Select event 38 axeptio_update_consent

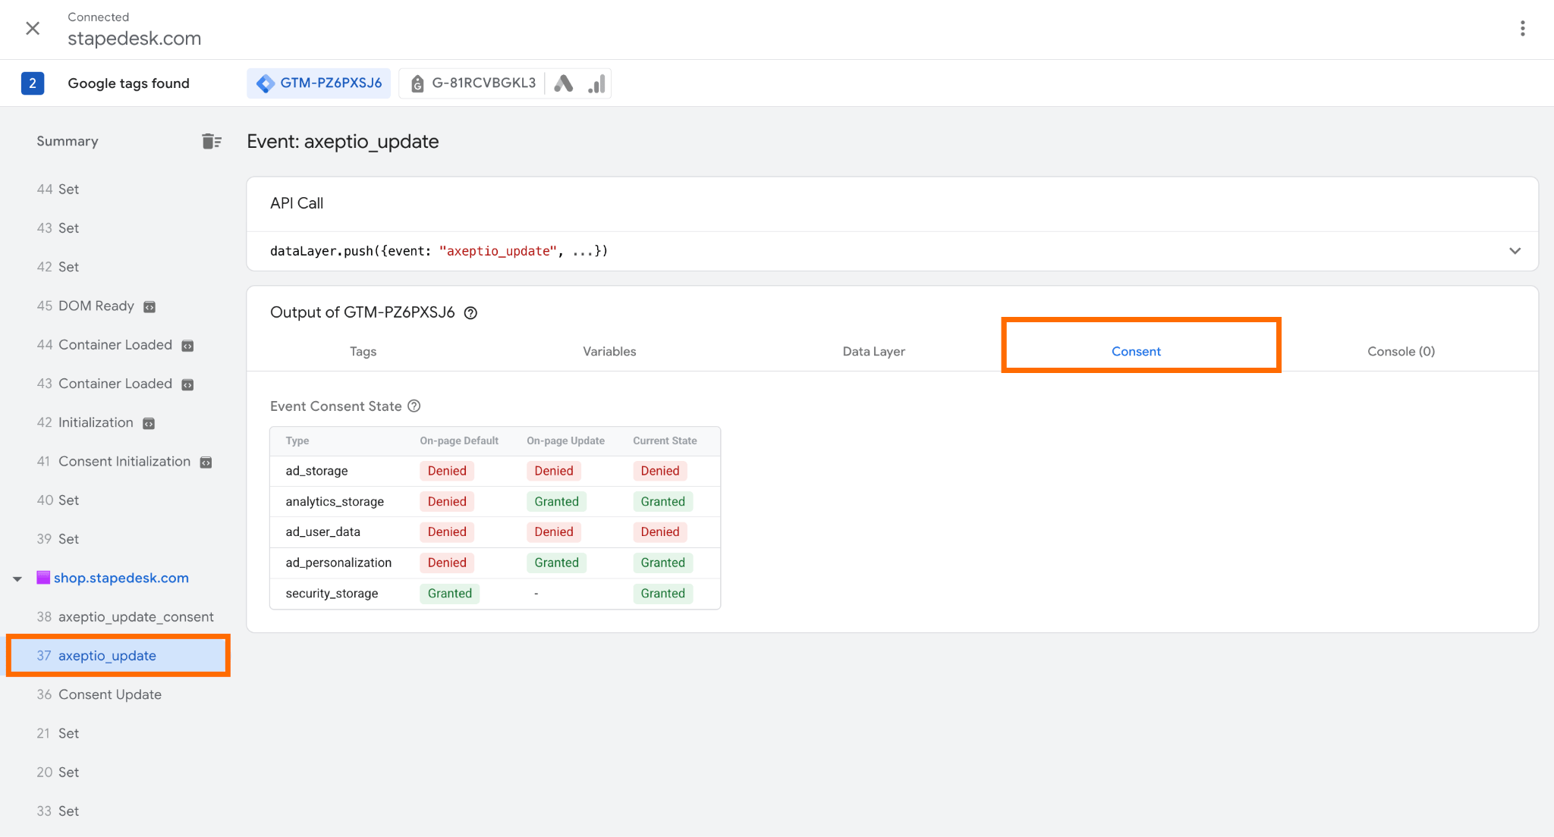(x=125, y=617)
